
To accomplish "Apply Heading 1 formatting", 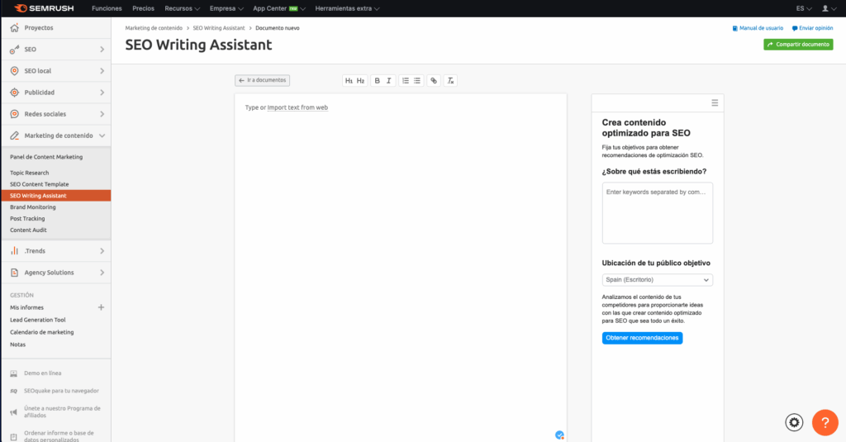I will (349, 80).
